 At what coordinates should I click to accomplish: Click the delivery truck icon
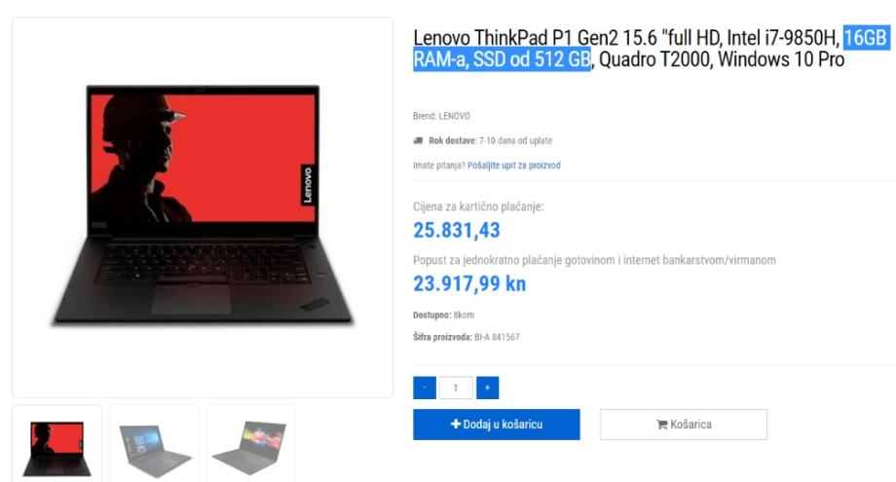[x=418, y=140]
